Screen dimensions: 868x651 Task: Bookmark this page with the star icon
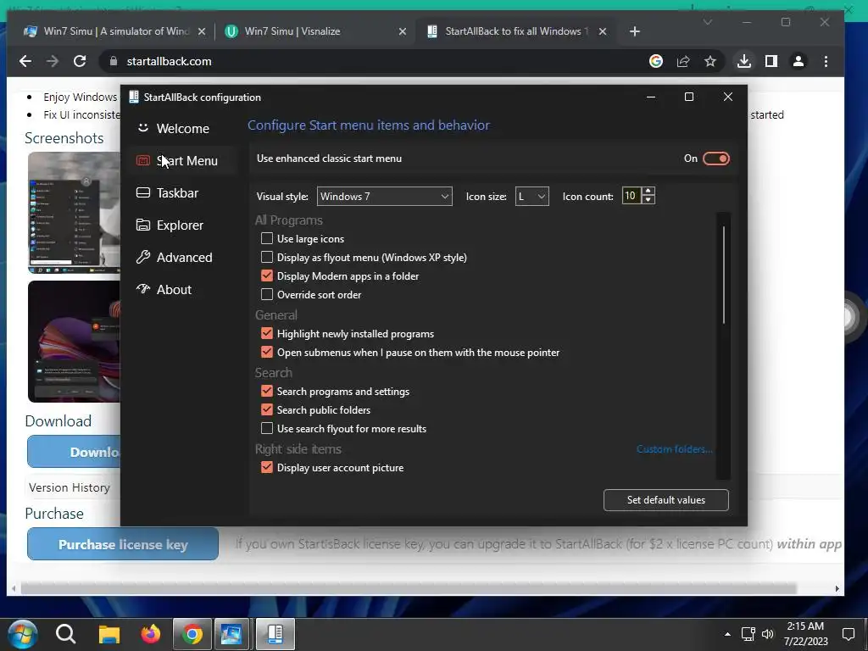coord(710,61)
